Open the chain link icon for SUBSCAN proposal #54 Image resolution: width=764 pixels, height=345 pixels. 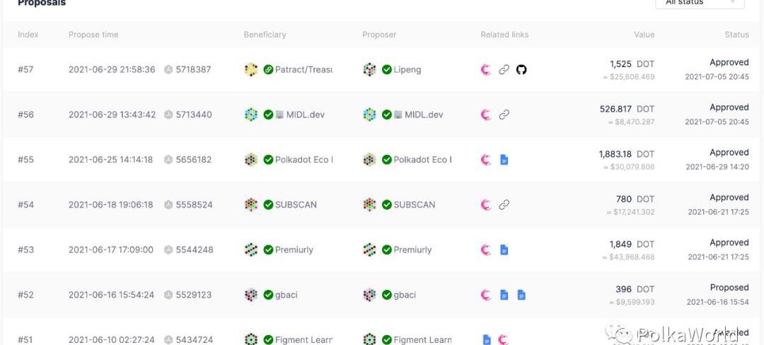click(x=504, y=205)
